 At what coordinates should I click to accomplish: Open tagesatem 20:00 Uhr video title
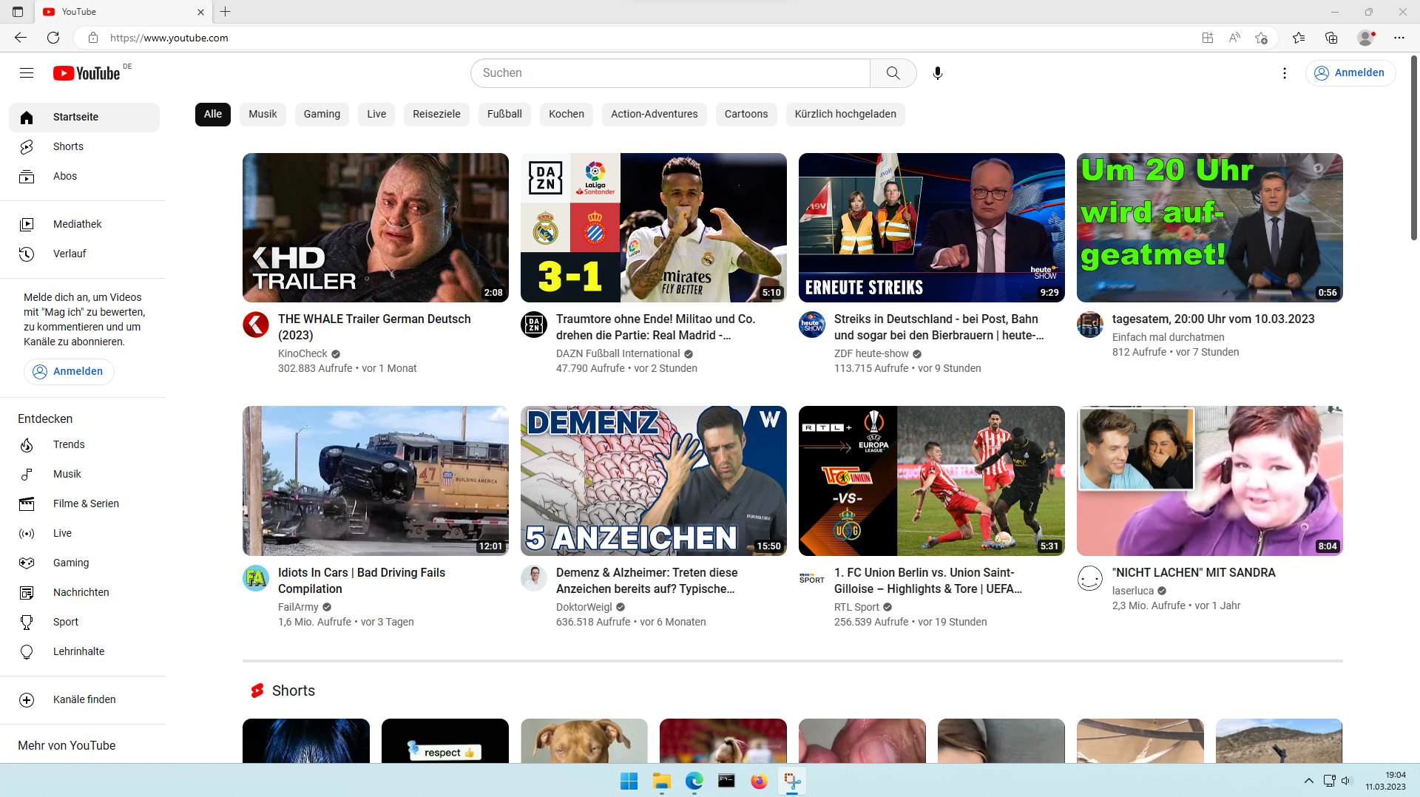point(1213,319)
